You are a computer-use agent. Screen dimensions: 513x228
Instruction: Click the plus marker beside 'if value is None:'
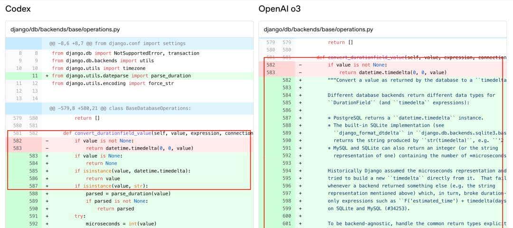(47, 156)
